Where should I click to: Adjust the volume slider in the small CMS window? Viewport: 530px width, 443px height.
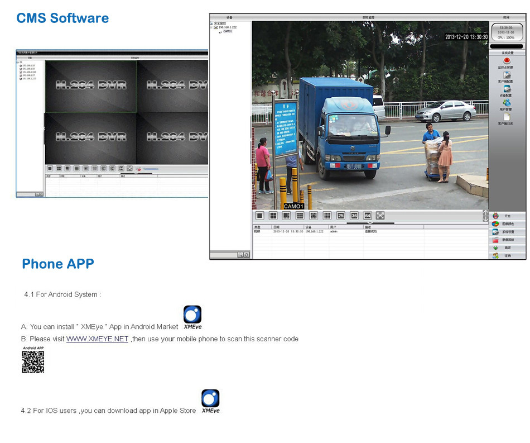[x=151, y=169]
